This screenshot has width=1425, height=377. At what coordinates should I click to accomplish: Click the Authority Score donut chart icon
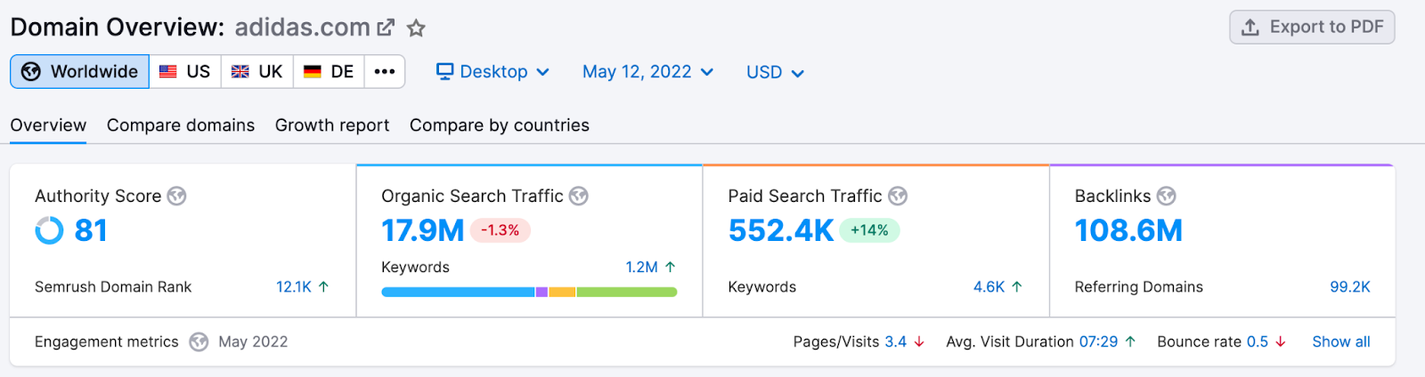point(49,230)
